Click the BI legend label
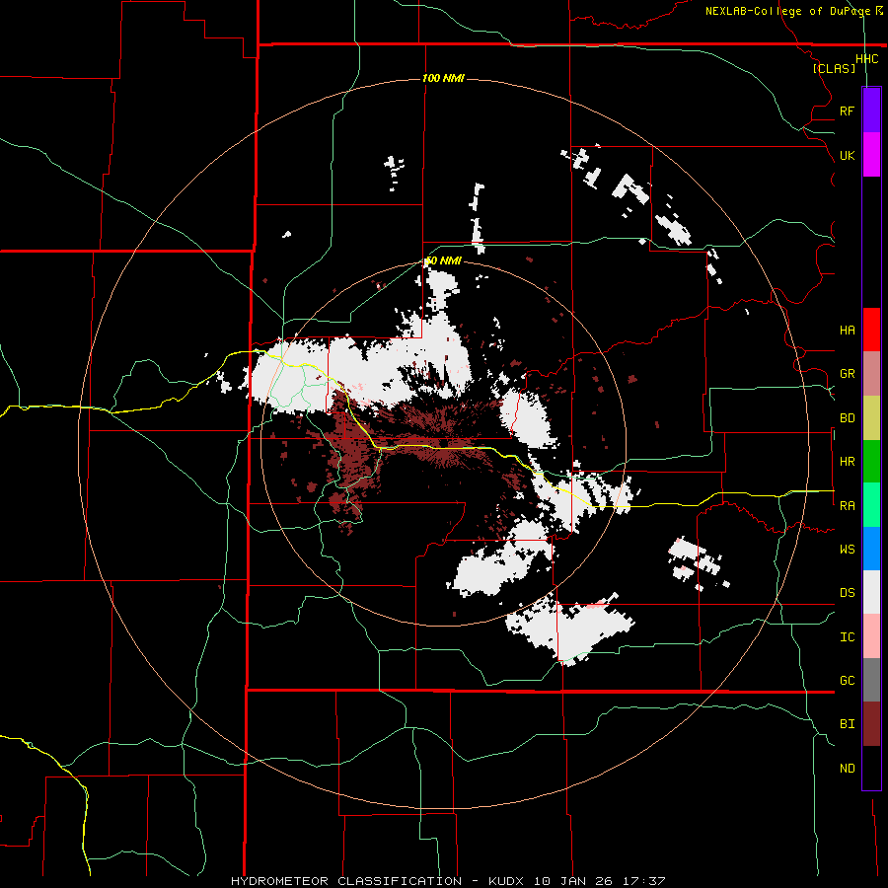Viewport: 888px width, 888px height. (847, 724)
